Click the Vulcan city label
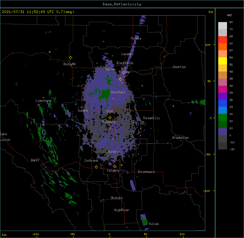The width and height of the screenshot is (244, 238). [x=154, y=224]
